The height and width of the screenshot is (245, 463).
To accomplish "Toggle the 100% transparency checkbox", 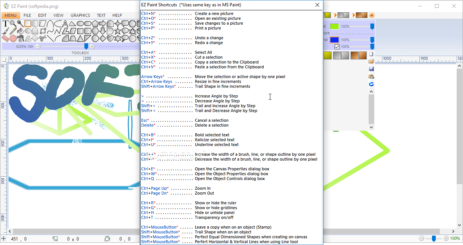I will tap(337, 46).
